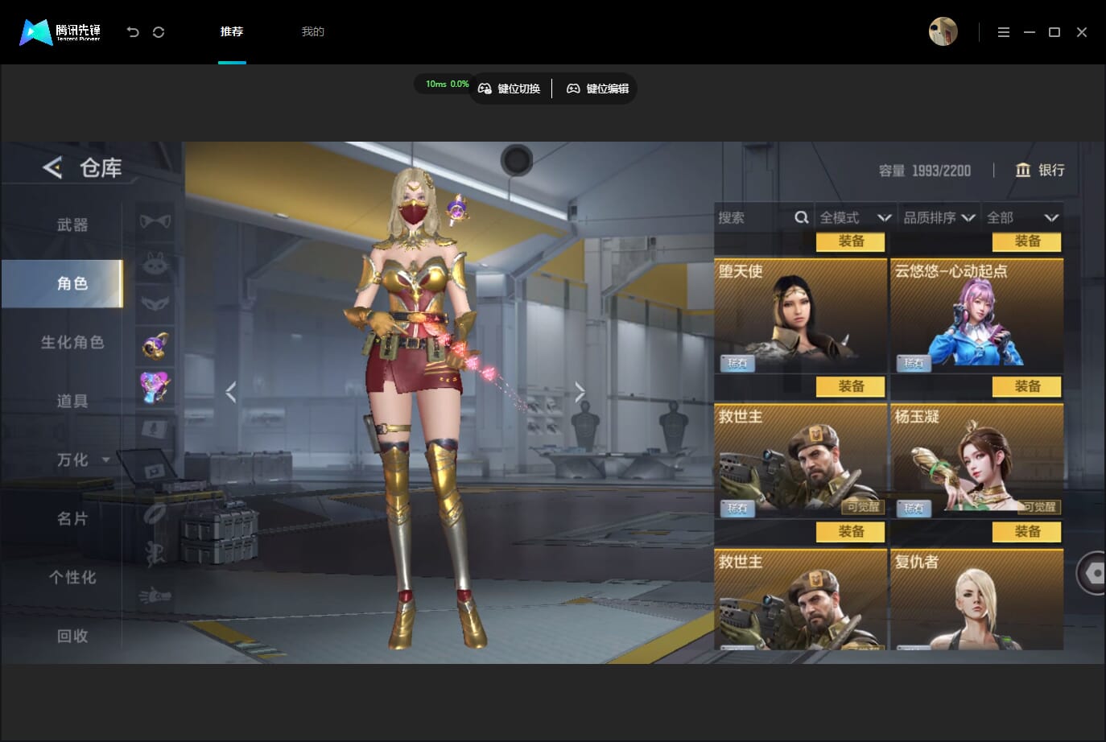Select the 堕天使 character card
Image resolution: width=1106 pixels, height=742 pixels.
point(801,315)
